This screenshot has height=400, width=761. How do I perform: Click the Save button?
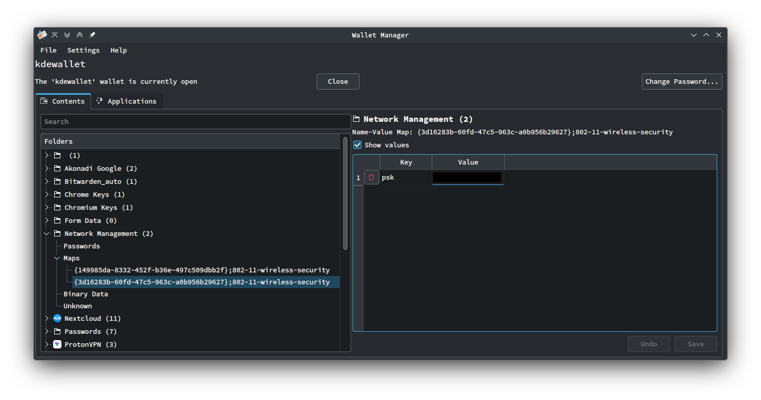click(695, 344)
